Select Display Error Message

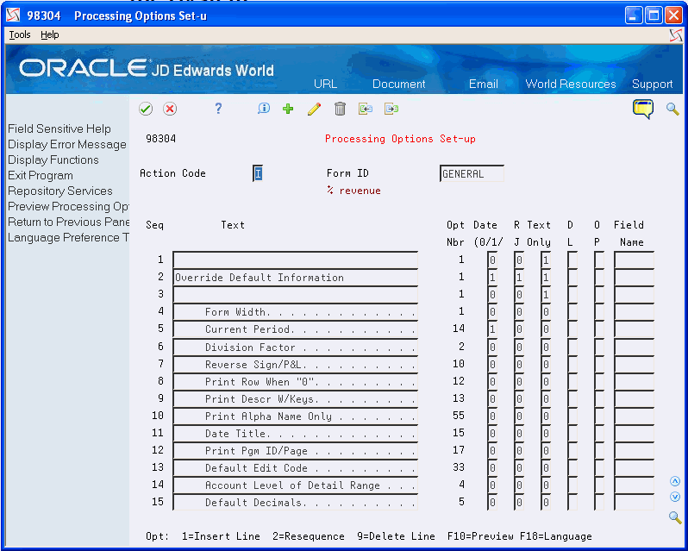pyautogui.click(x=67, y=144)
